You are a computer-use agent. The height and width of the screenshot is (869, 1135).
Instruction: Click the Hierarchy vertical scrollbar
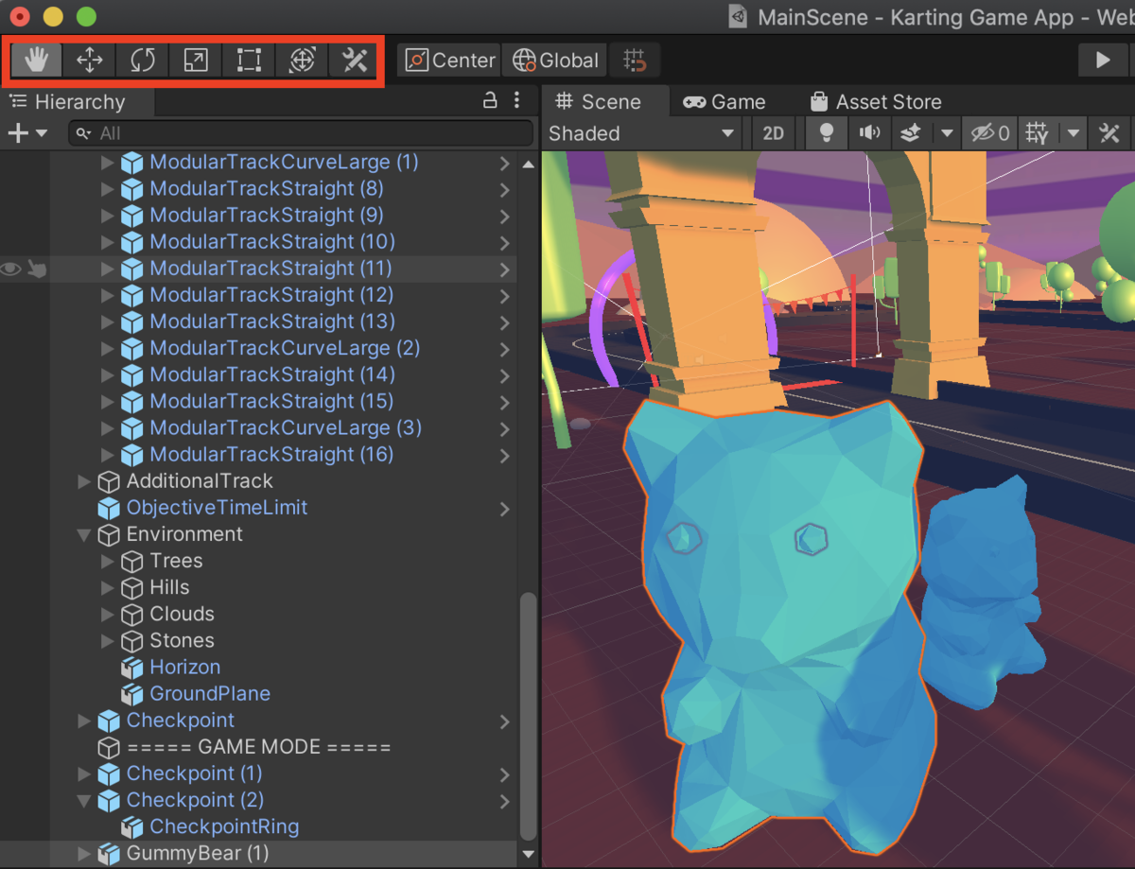[x=528, y=717]
